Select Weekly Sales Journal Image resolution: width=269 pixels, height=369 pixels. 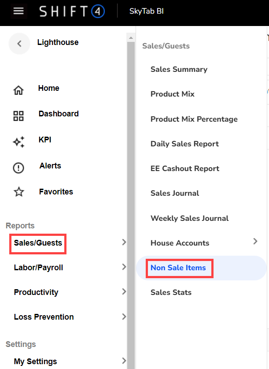tap(189, 218)
